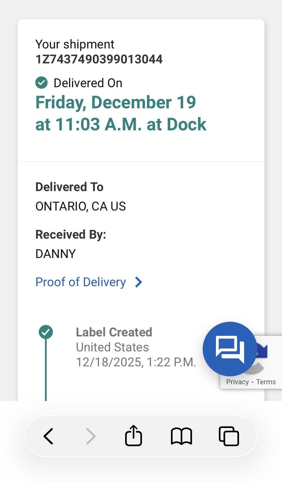Tap the 12/18/2025, 1:22 P.M. timestamp
Viewport: 282px width, 482px height.
136,362
